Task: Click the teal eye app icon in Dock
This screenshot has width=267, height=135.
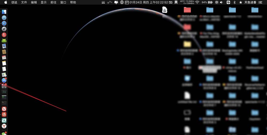Action: (4, 120)
